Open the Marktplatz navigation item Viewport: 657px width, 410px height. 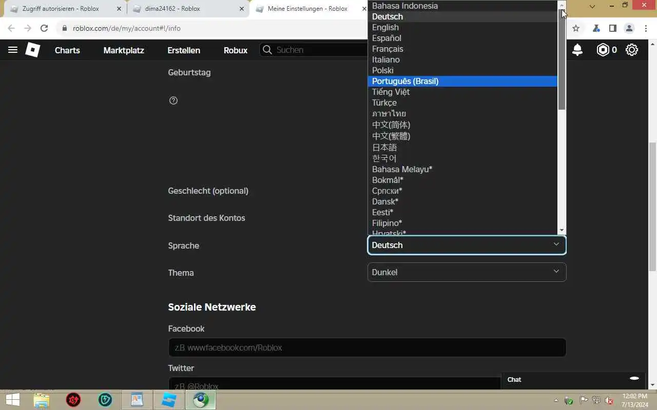(x=124, y=50)
